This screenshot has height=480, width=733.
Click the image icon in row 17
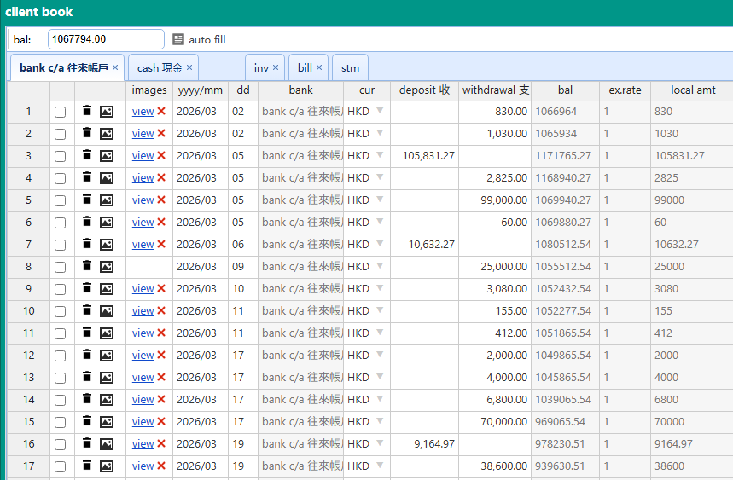107,466
